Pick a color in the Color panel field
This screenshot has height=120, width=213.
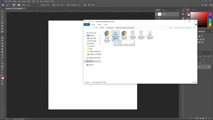pos(199,20)
